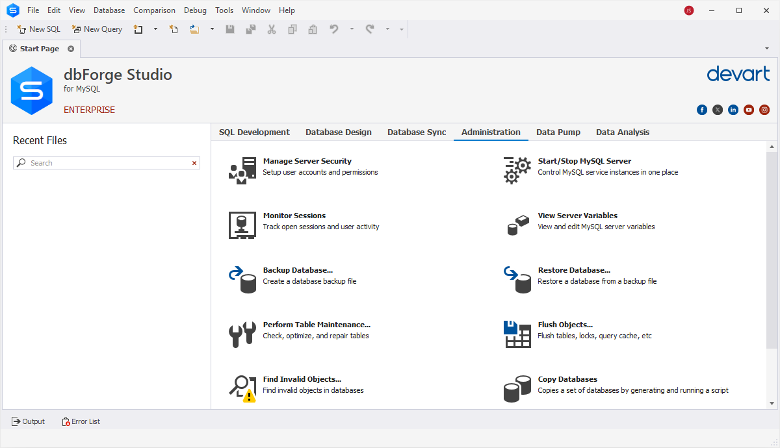Select the Administration tab
This screenshot has height=448, width=780.
click(x=491, y=132)
